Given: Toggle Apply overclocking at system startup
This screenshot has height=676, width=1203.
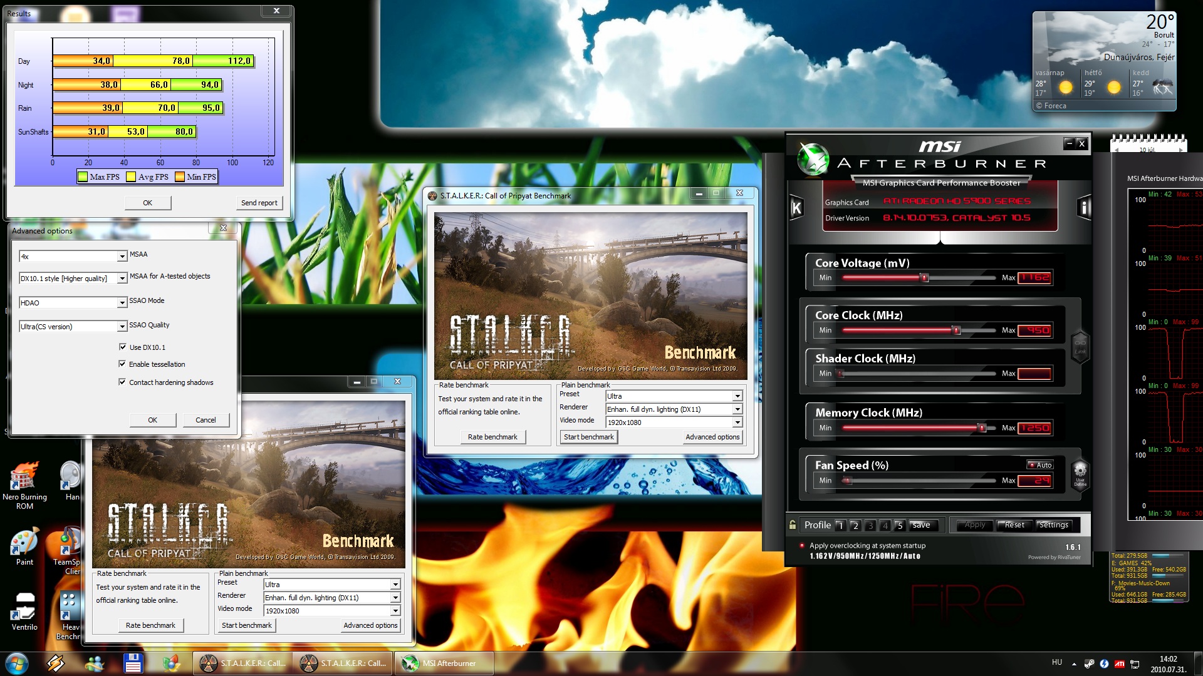Looking at the screenshot, I should 801,545.
